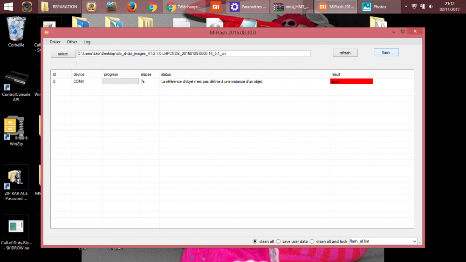
Task: Launch Firefox from the taskbar
Action: [x=131, y=7]
